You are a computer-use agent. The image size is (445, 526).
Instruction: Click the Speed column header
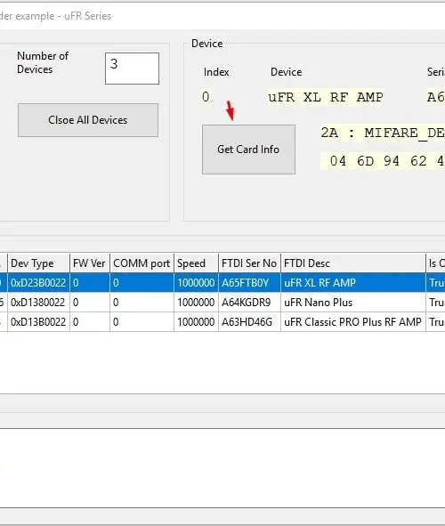pos(196,263)
